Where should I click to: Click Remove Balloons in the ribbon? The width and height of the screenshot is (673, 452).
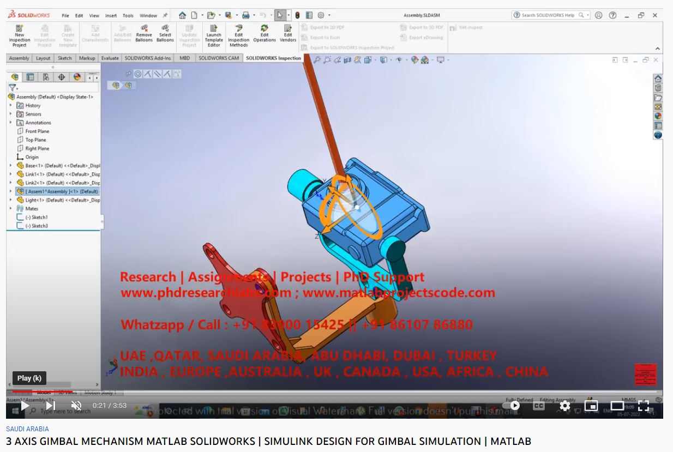coord(144,33)
